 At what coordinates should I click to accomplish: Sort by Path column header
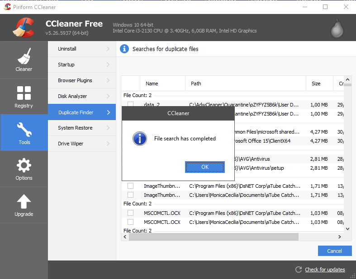(x=246, y=84)
